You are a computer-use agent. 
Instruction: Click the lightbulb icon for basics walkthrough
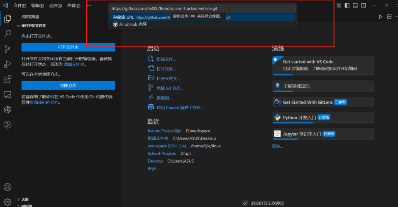(x=277, y=86)
